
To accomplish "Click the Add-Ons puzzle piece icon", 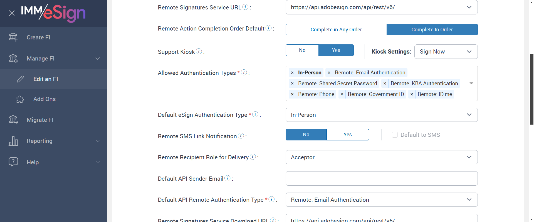I will pos(20,99).
